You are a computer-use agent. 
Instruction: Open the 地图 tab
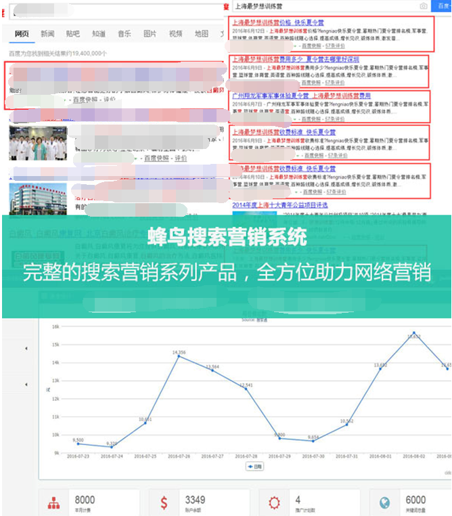point(202,34)
